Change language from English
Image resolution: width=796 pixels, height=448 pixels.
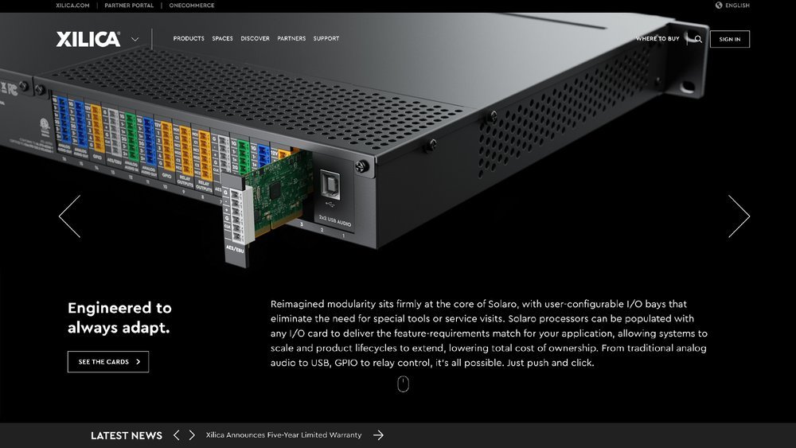[737, 6]
